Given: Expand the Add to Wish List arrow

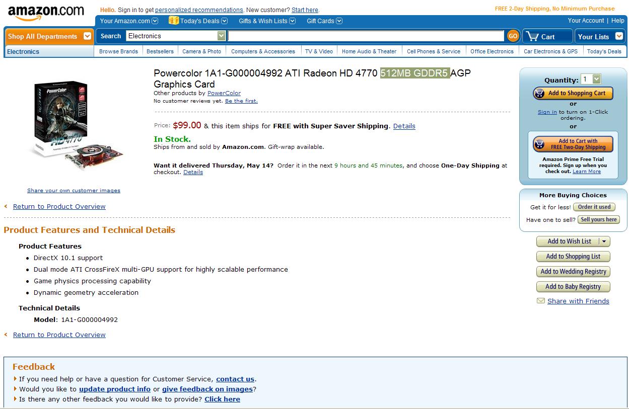Looking at the screenshot, I should click(x=604, y=241).
